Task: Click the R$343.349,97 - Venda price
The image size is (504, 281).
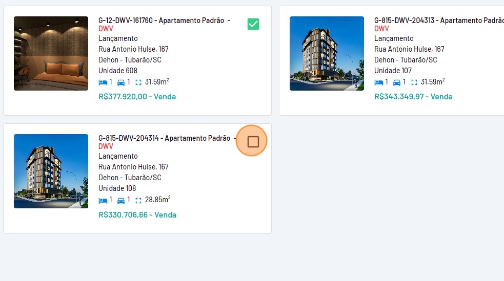Action: (413, 96)
